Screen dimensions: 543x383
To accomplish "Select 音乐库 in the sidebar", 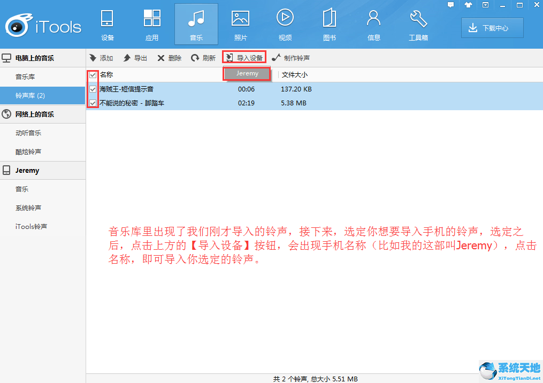I will click(25, 77).
